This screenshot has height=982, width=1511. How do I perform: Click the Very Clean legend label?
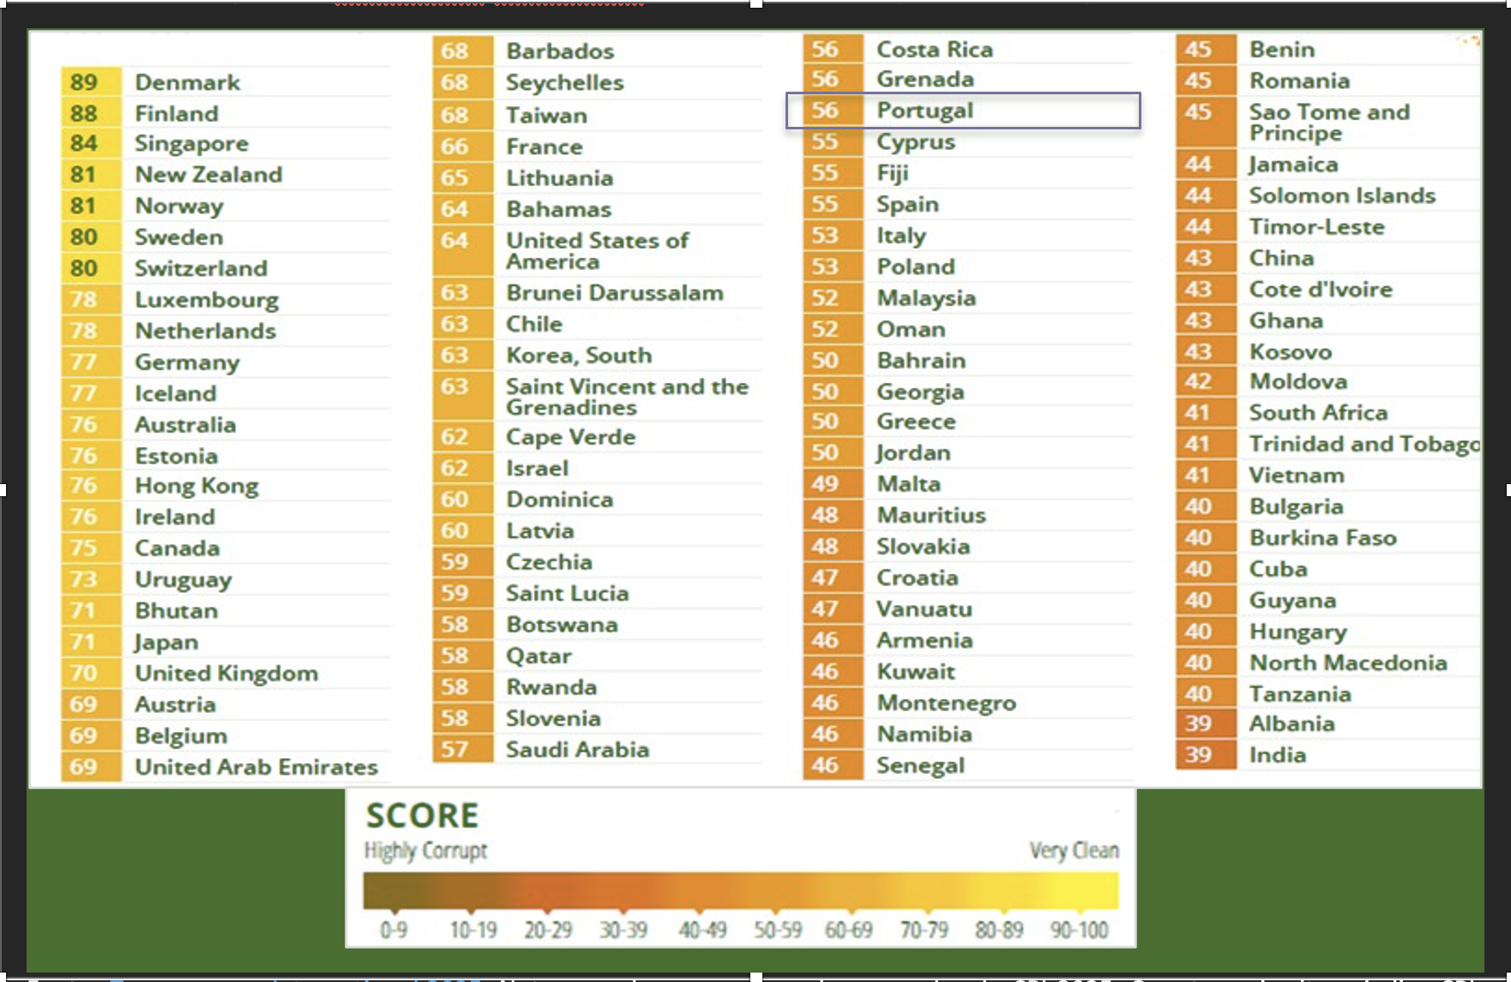point(1074,850)
